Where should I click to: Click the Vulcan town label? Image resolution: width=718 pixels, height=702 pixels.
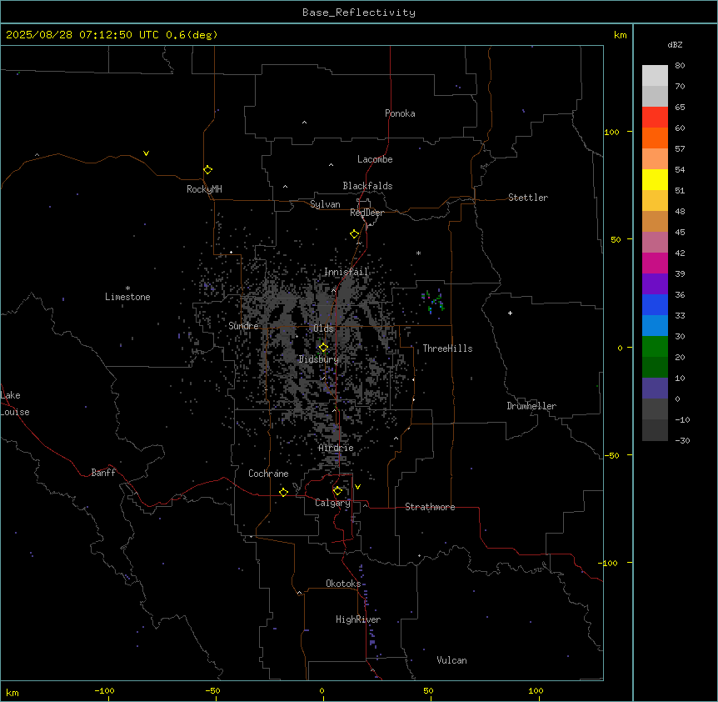pos(451,660)
